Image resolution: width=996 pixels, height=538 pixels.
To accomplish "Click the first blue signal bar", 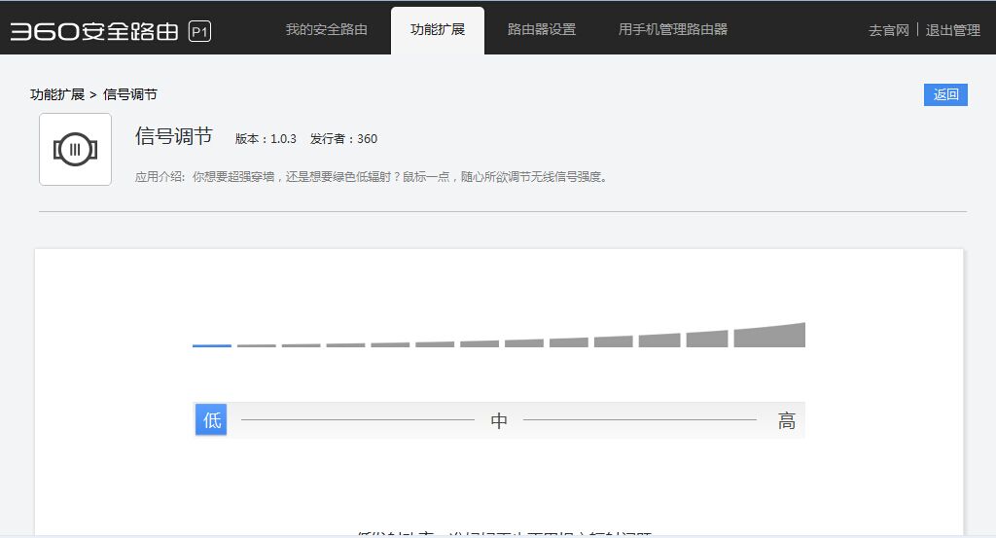I will pyautogui.click(x=211, y=345).
